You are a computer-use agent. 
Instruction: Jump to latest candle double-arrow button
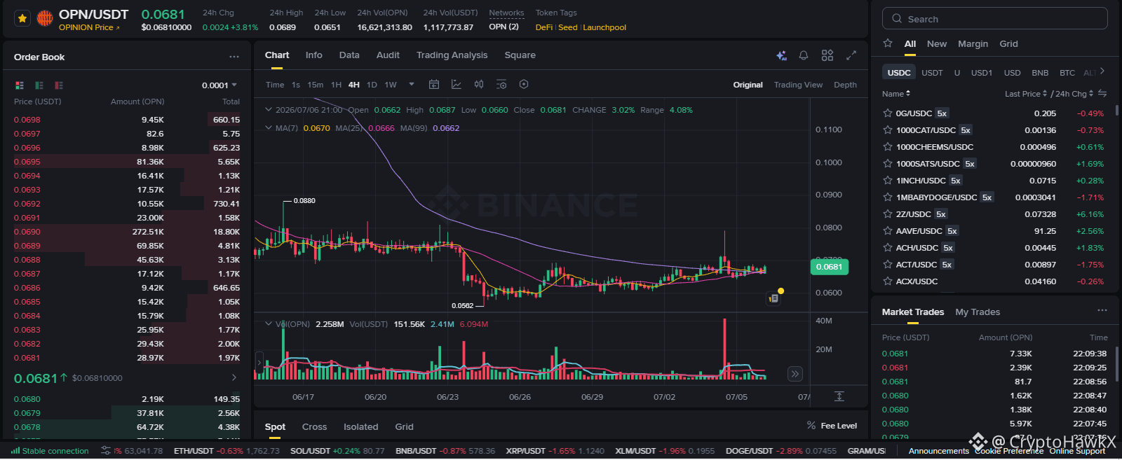[795, 374]
